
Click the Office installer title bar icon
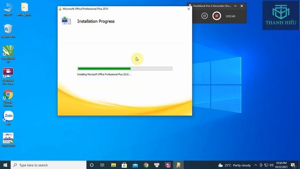pyautogui.click(x=60, y=9)
